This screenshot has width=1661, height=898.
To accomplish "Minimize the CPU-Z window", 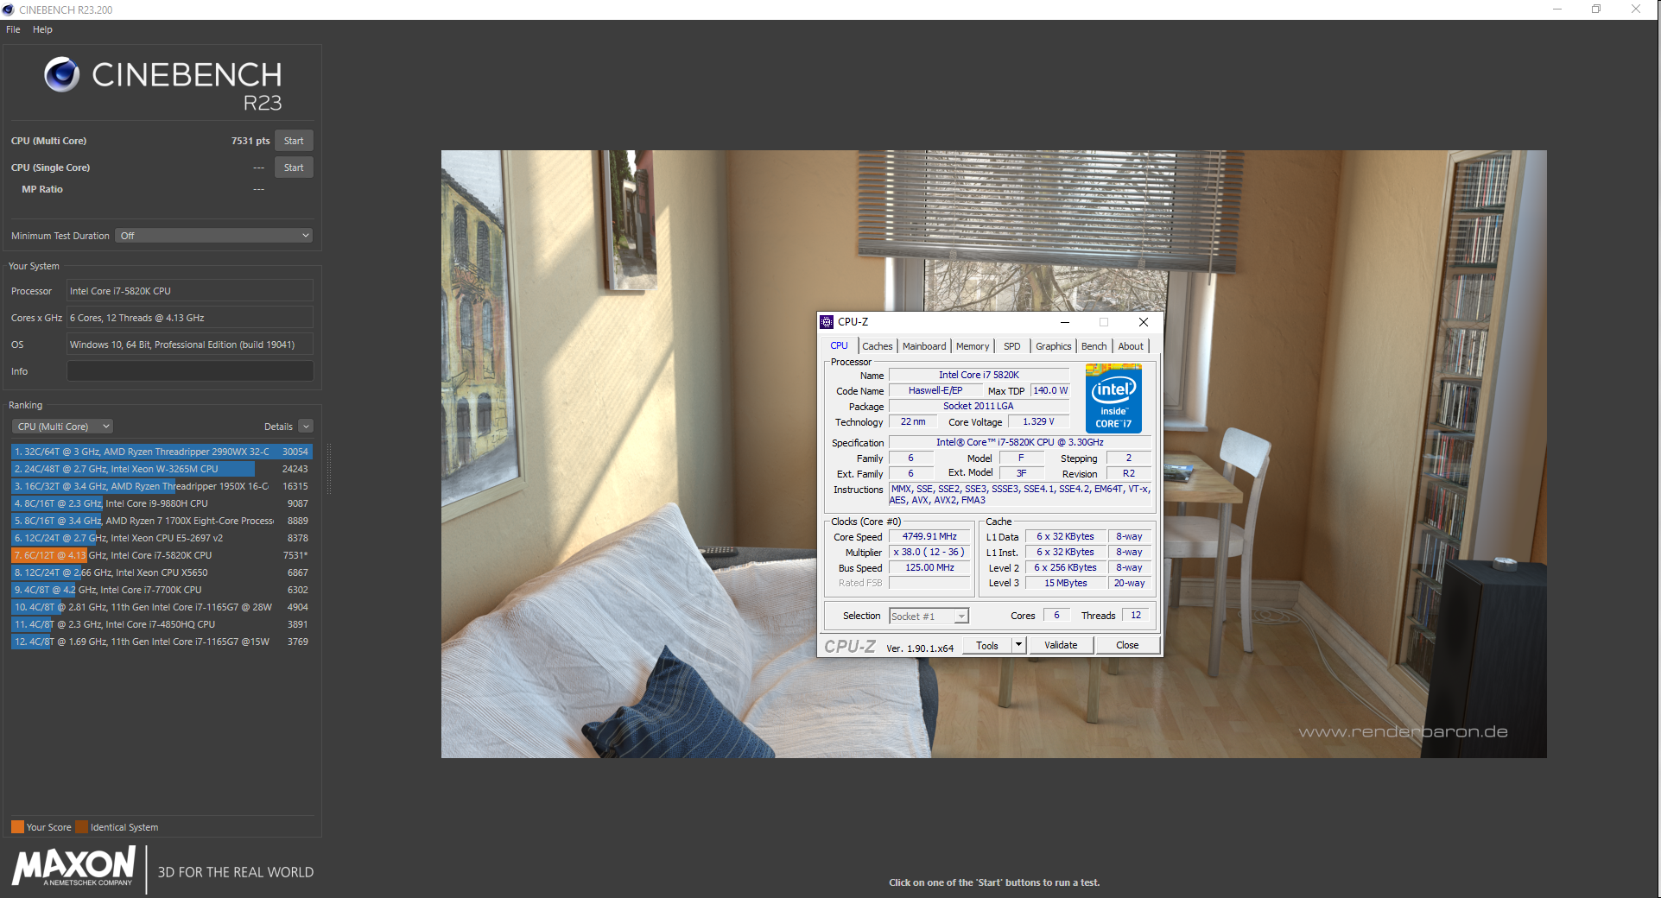I will click(x=1065, y=322).
